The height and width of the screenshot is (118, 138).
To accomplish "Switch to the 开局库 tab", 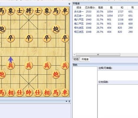I will (x=85, y=59).
